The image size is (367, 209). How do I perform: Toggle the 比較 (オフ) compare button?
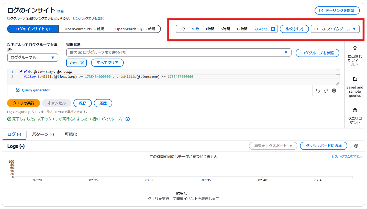coord(294,29)
